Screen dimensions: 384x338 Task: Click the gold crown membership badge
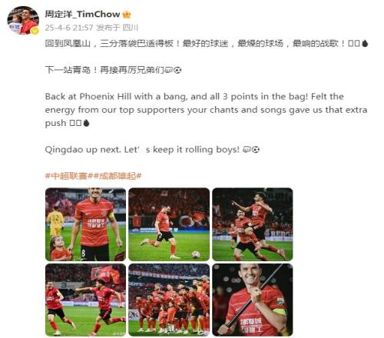pos(127,15)
